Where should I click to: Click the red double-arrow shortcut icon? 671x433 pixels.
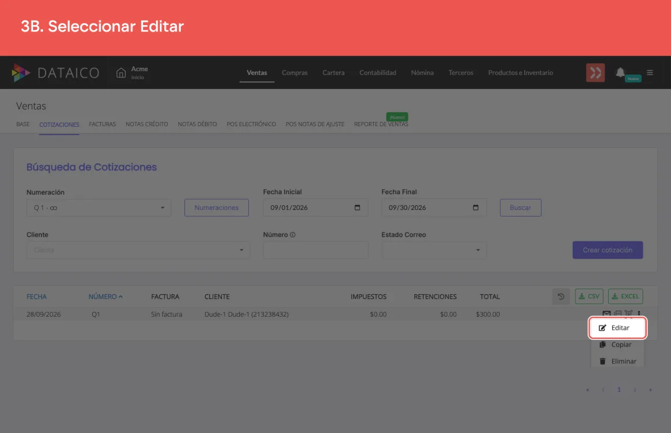coord(596,72)
